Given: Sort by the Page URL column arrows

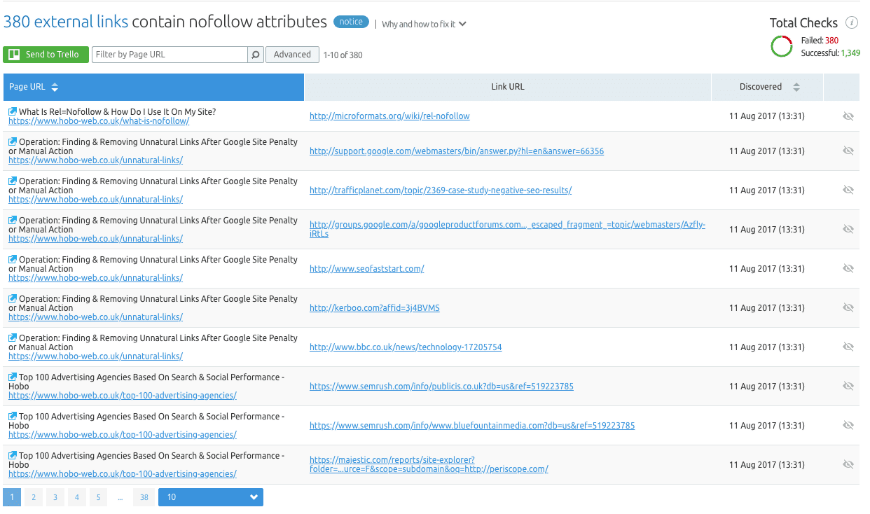Looking at the screenshot, I should (55, 87).
